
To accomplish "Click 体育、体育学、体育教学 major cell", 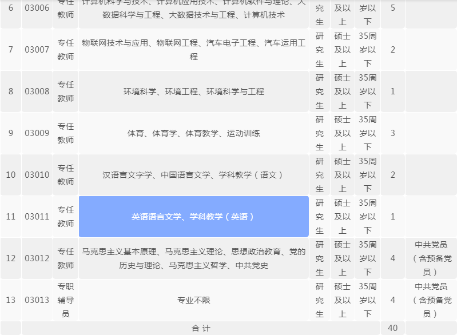I will (x=194, y=133).
